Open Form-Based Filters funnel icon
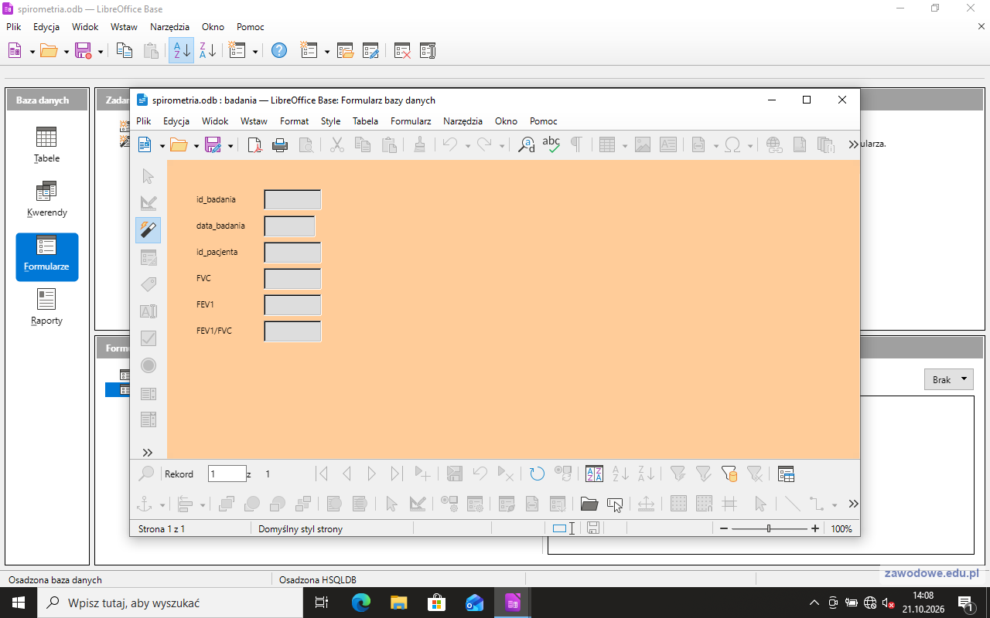990x618 pixels. click(x=729, y=474)
